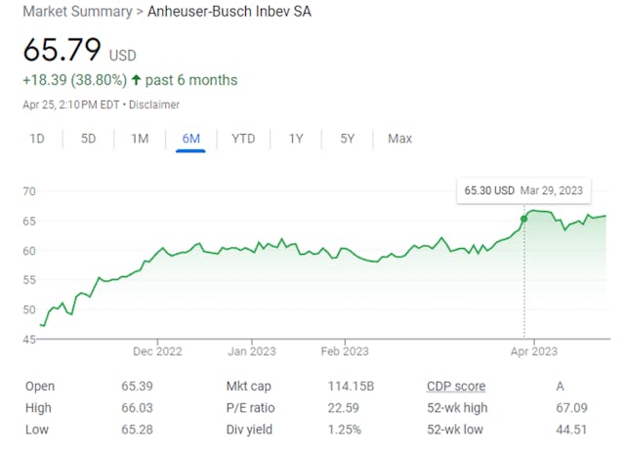Click the 52-wk high value
Image resolution: width=625 pixels, height=452 pixels.
(x=572, y=408)
